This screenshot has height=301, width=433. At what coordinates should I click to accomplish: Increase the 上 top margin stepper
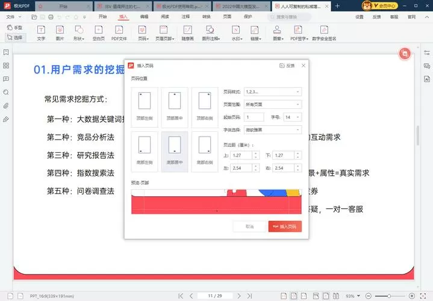256,154
